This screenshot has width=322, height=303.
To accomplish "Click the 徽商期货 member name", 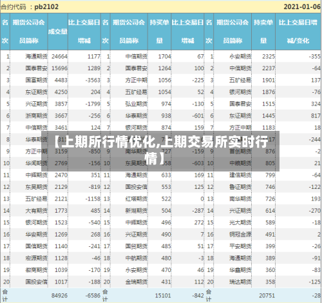I will [x=36, y=270].
